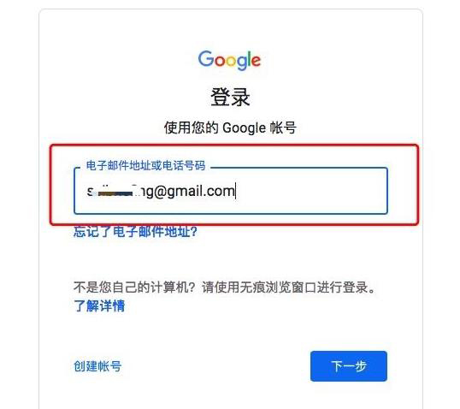Click the 登录 heading

point(230,97)
